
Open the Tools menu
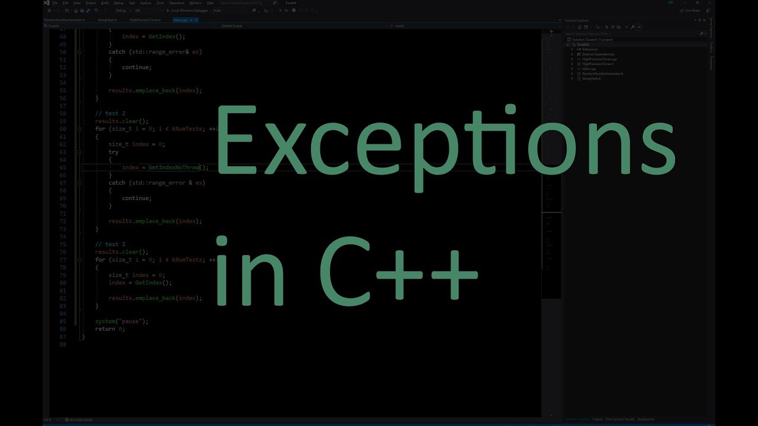pyautogui.click(x=160, y=3)
